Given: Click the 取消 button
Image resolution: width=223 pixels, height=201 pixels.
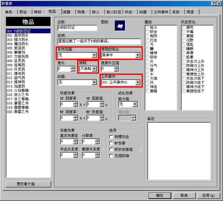Looking at the screenshot, I should point(184,196).
